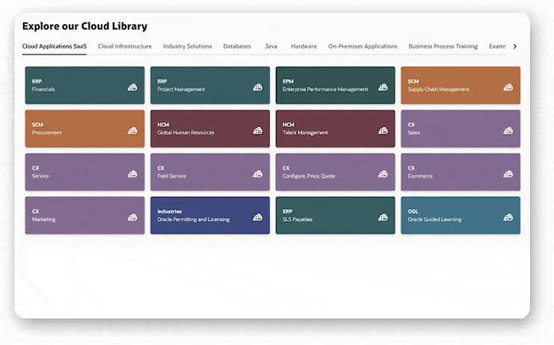Select the Databases tab
The width and height of the screenshot is (554, 345).
tap(237, 46)
